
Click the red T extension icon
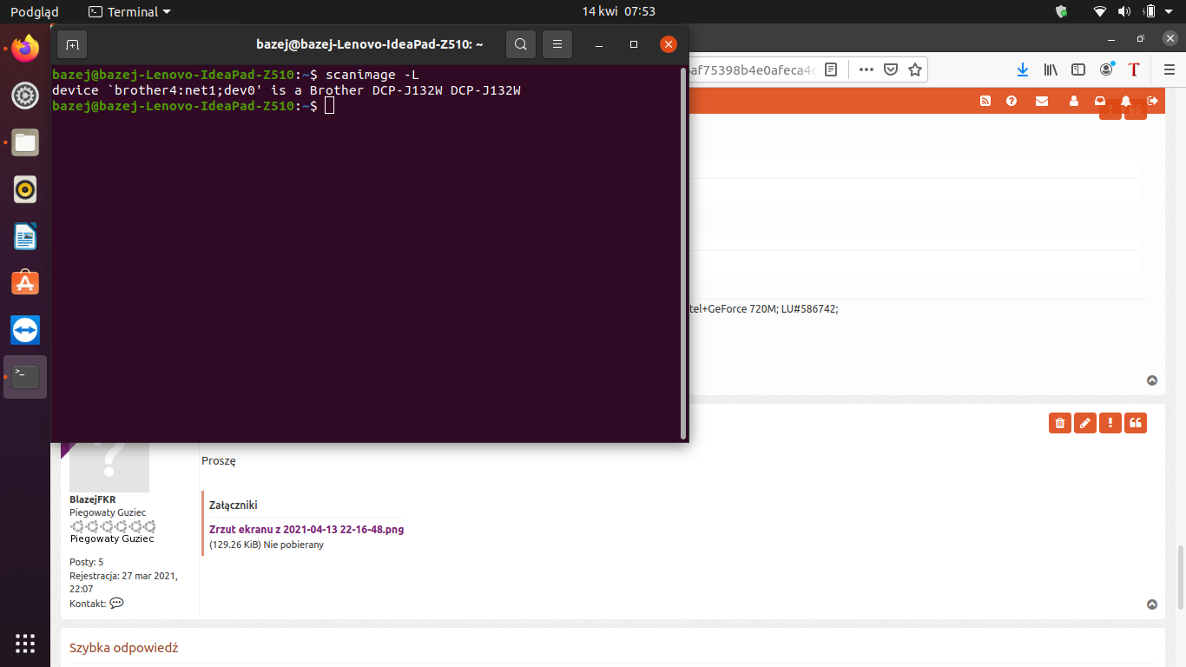point(1134,69)
